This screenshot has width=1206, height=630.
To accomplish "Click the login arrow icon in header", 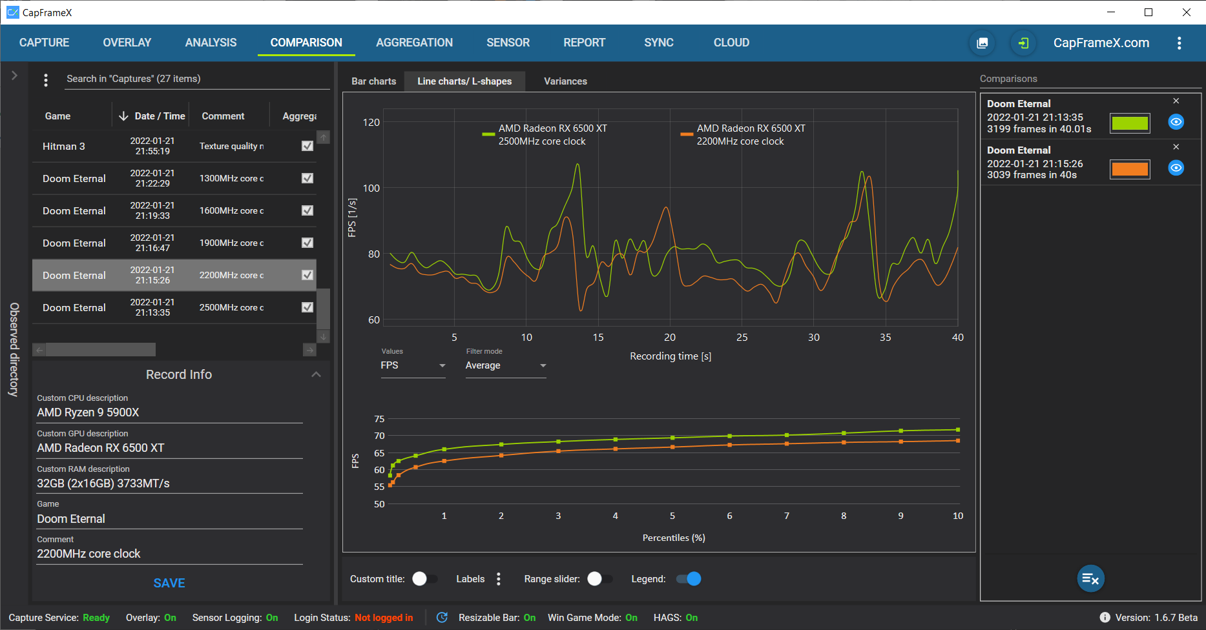I will click(x=1024, y=43).
